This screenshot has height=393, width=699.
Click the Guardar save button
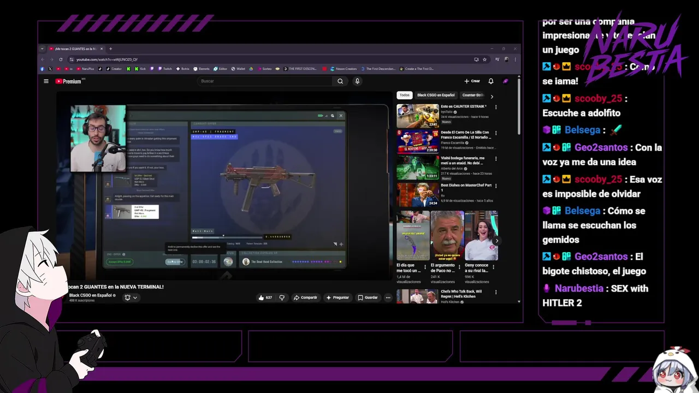click(368, 297)
